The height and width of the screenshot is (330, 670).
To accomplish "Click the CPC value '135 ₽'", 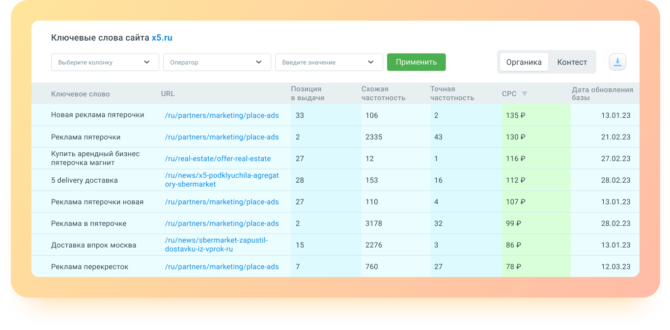I will pyautogui.click(x=516, y=115).
